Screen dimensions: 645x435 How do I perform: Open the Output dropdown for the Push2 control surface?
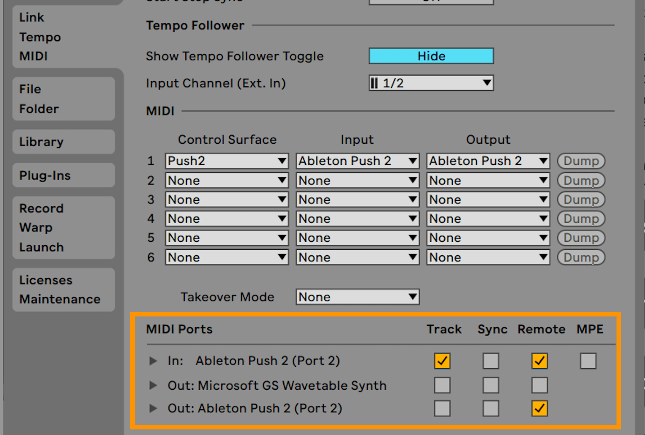click(487, 161)
